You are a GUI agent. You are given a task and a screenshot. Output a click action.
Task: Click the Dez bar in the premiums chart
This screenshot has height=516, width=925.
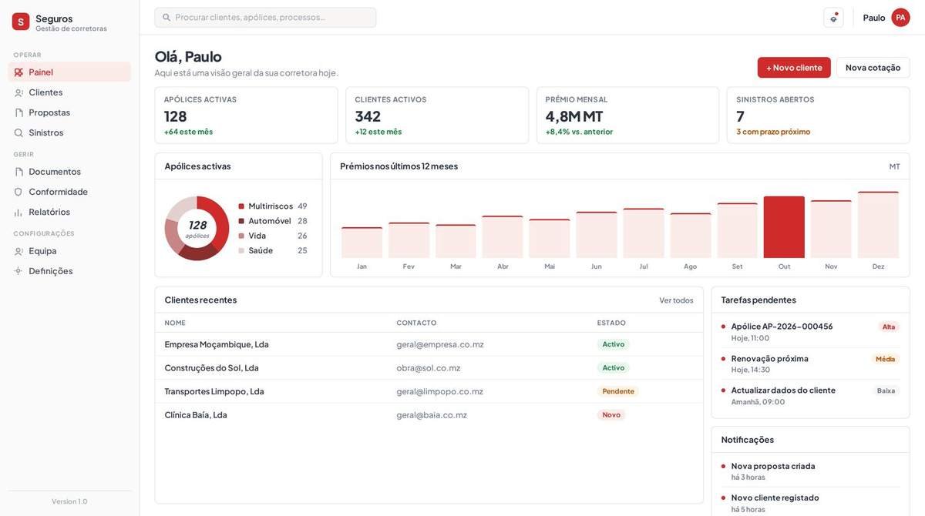(x=878, y=225)
